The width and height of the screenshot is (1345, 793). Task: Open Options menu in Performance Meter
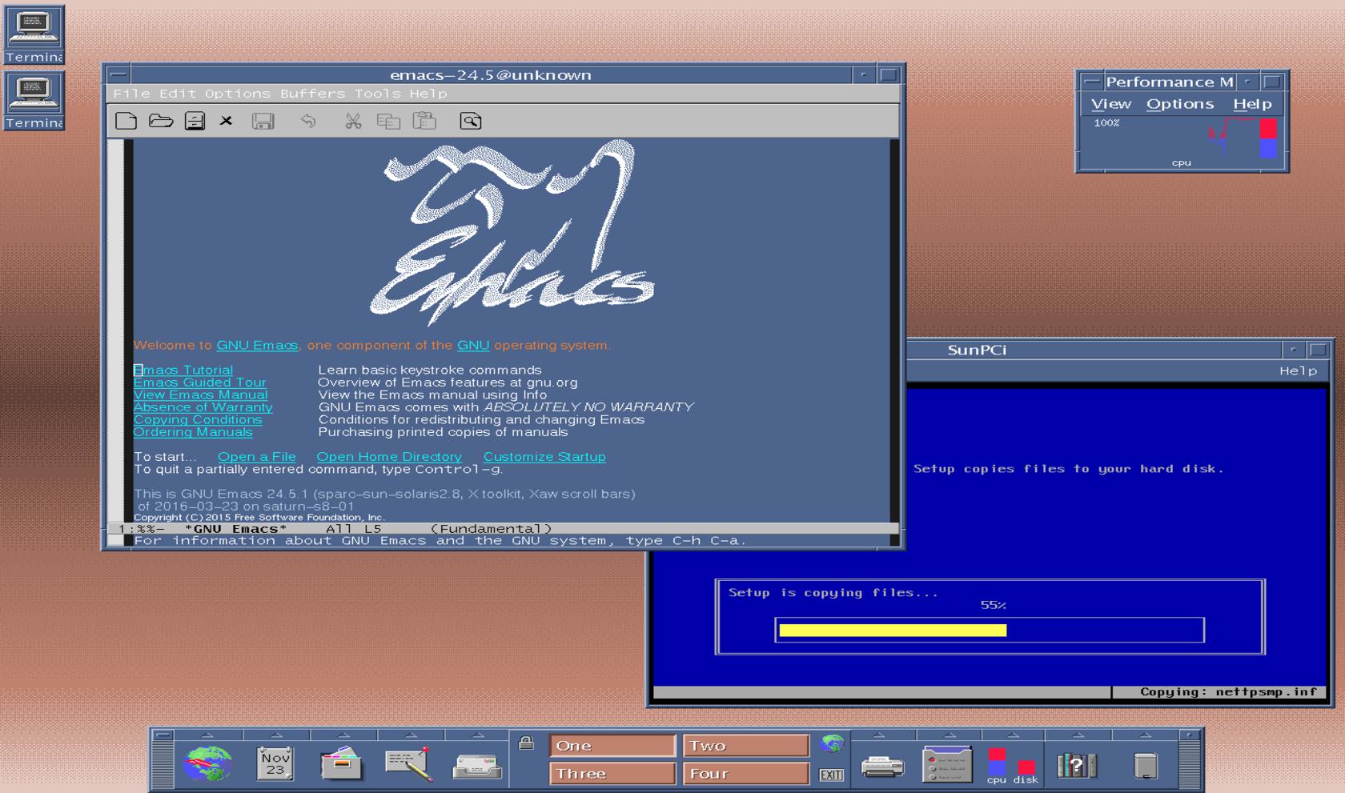(1179, 104)
